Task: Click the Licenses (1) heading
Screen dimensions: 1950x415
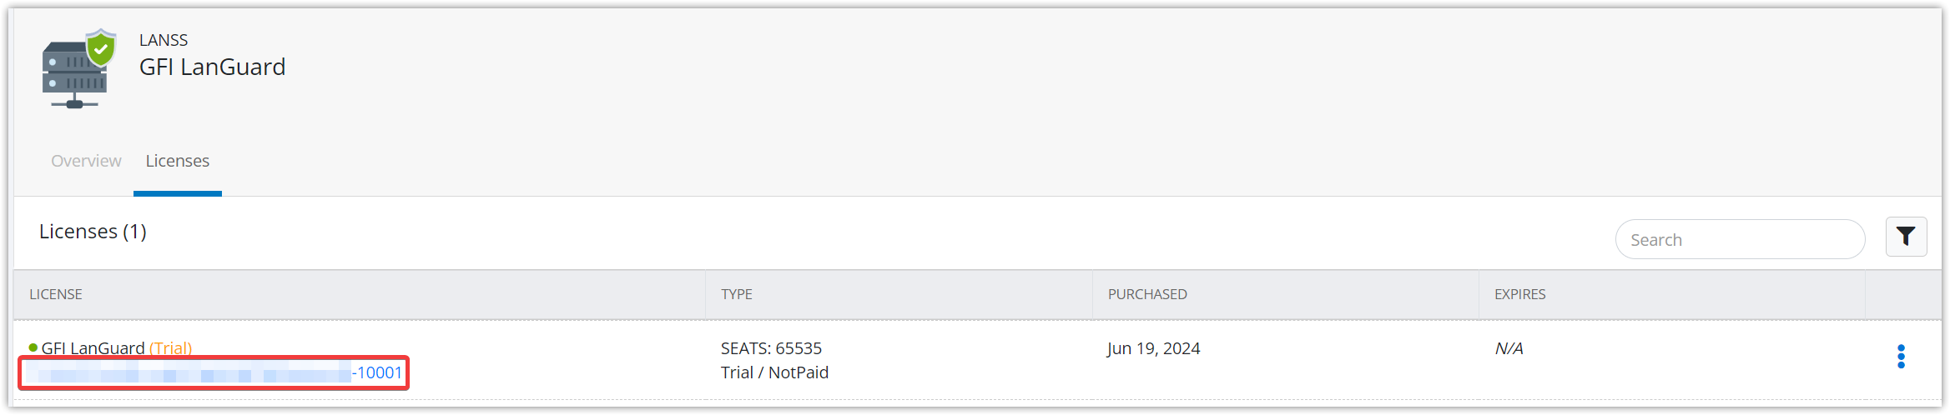Action: click(x=93, y=231)
